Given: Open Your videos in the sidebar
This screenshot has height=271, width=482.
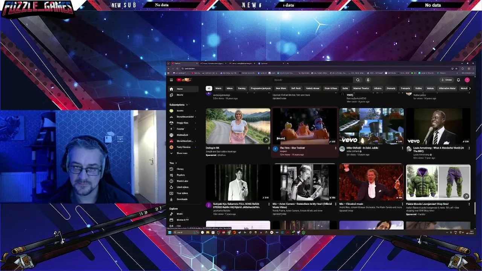Looking at the screenshot, I should click(x=183, y=193).
